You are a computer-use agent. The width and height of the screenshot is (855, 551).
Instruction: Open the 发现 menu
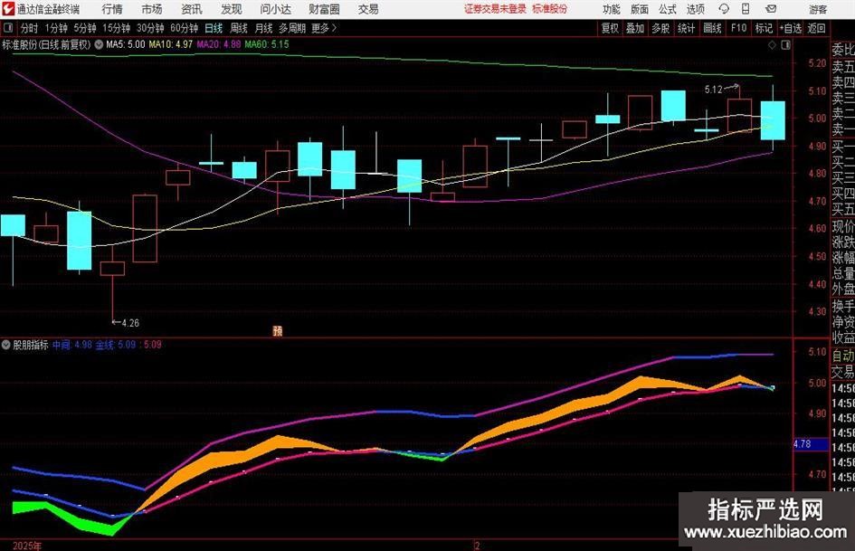point(232,9)
